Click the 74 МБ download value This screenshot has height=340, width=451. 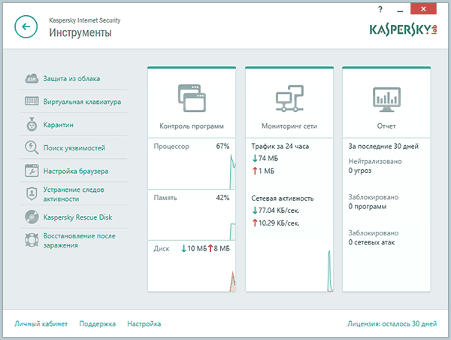click(268, 158)
